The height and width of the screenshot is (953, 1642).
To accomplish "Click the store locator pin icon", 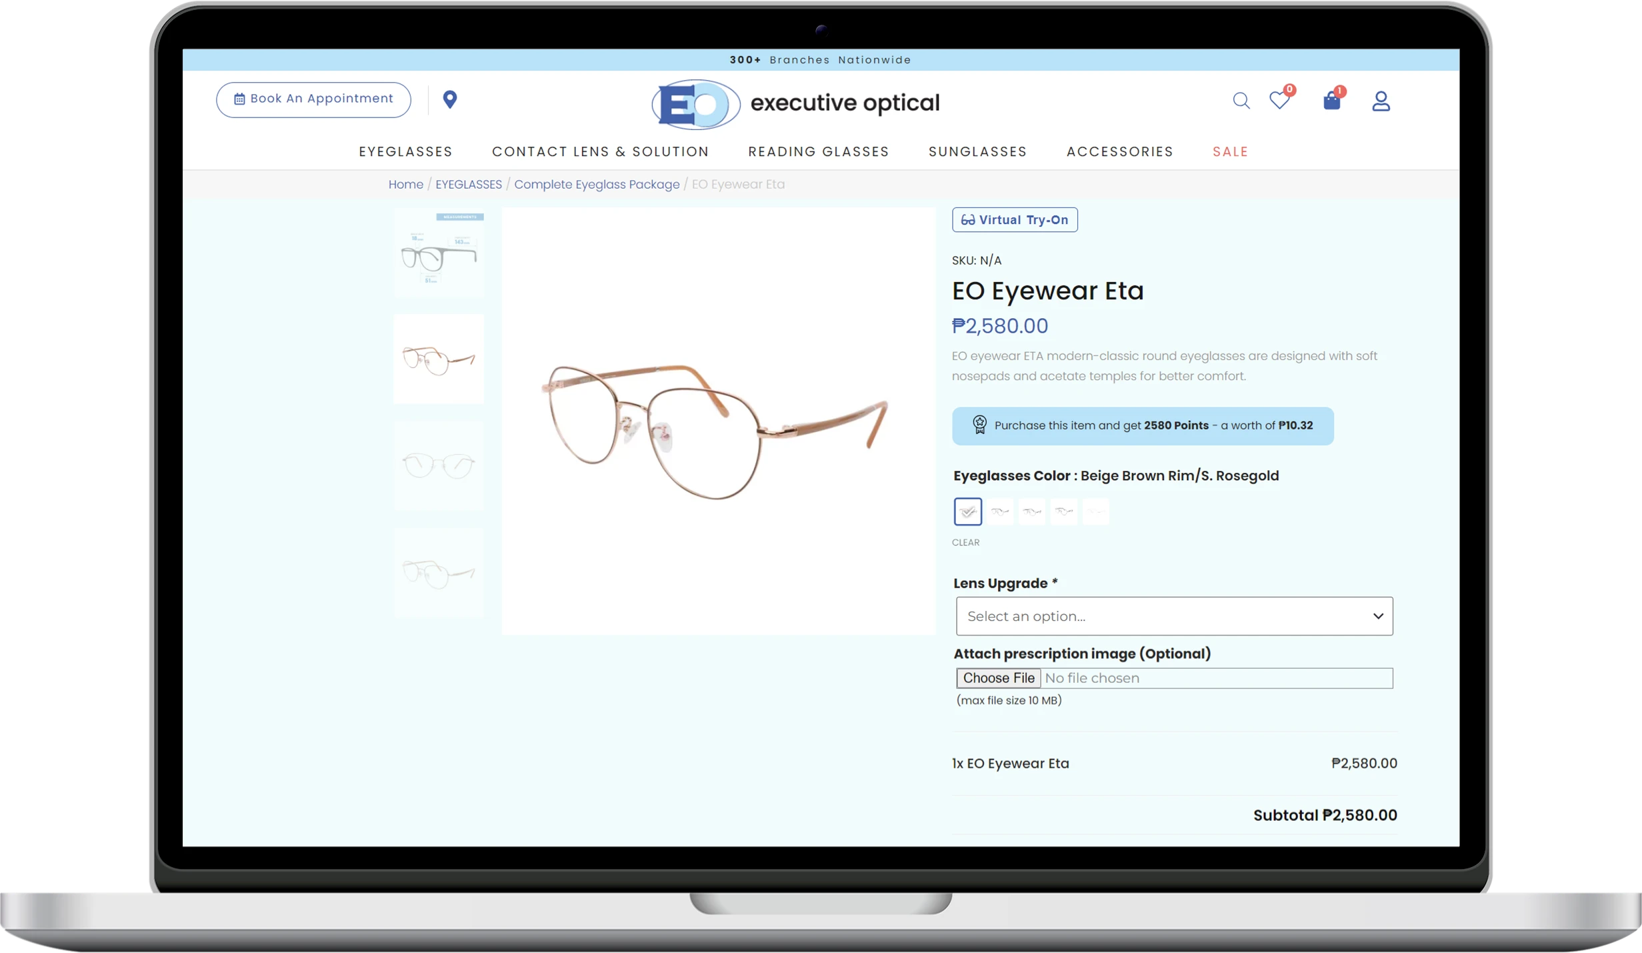I will coord(450,99).
